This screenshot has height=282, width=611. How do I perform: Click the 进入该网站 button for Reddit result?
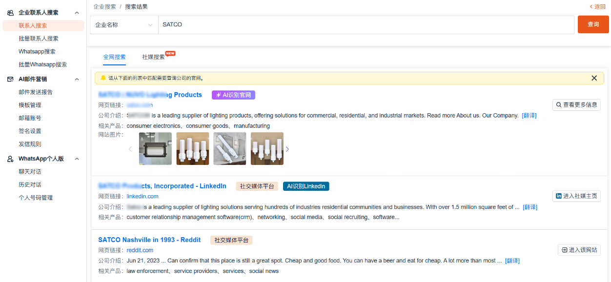579,250
